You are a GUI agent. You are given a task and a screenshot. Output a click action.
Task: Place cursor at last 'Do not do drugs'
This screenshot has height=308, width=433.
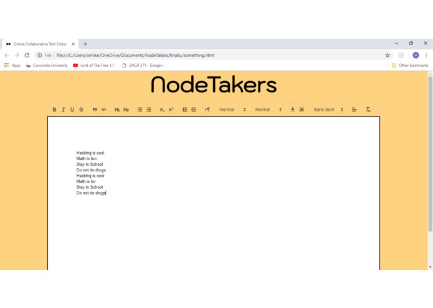[91, 193]
